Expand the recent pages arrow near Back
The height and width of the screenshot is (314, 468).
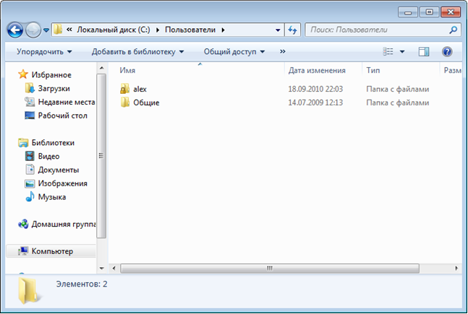click(46, 30)
